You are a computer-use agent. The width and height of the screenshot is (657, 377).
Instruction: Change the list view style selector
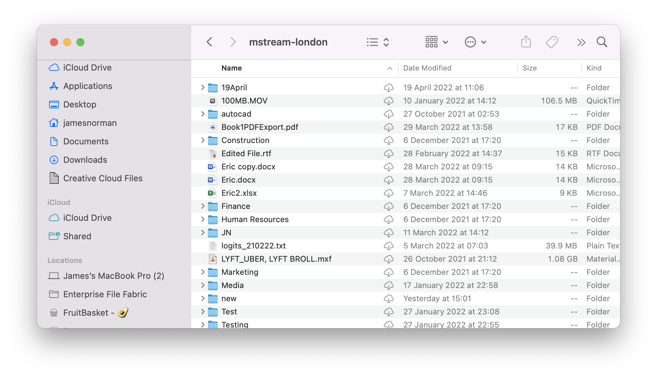(x=378, y=42)
